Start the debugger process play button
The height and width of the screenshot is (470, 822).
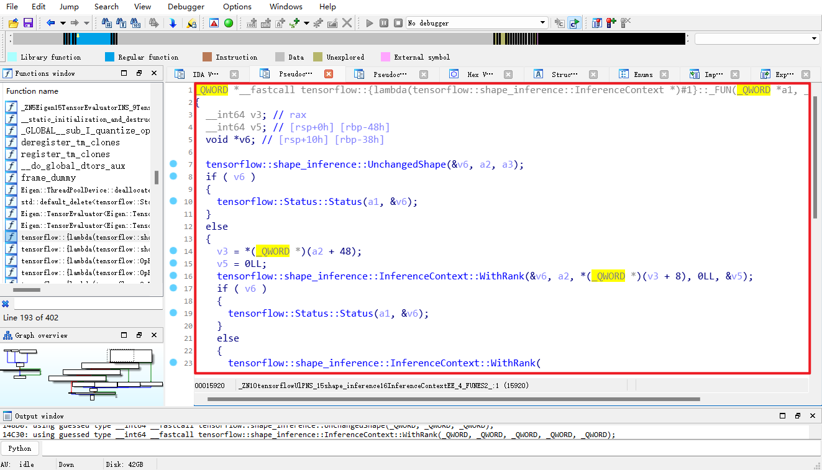370,23
